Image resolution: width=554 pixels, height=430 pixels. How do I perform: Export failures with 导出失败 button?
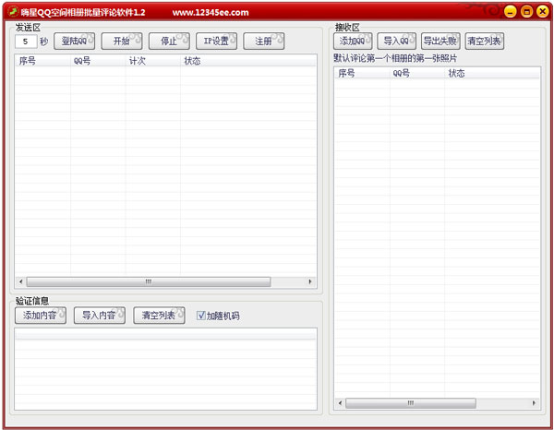point(440,41)
